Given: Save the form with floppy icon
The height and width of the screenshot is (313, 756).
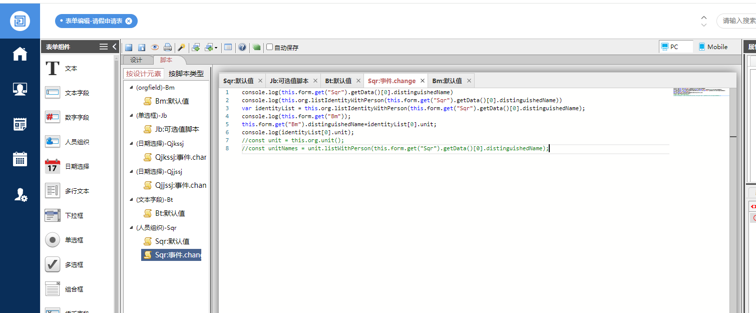Looking at the screenshot, I should click(129, 47).
